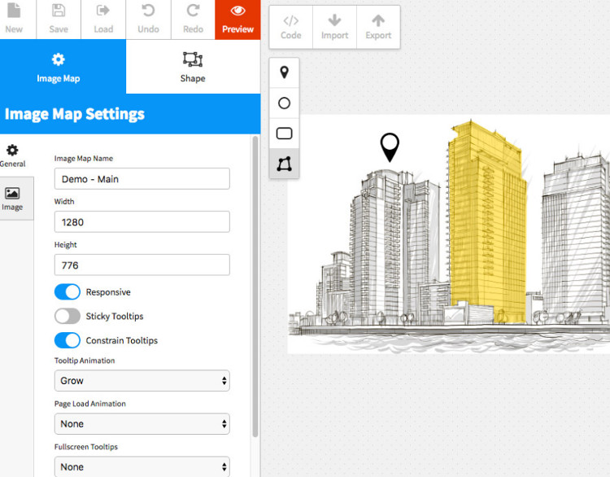Turn off the Responsive toggle
The width and height of the screenshot is (610, 477).
click(68, 291)
